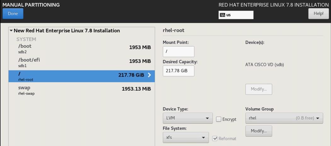Viewport: 331px width, 146px height.
Task: Click the chevron on the rhel-root row
Action: (150, 75)
